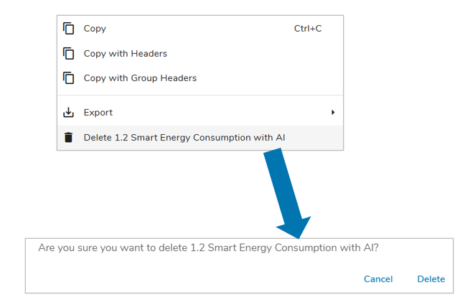Click the Export download-arrow icon
Screen dimensions: 465x307
69,113
